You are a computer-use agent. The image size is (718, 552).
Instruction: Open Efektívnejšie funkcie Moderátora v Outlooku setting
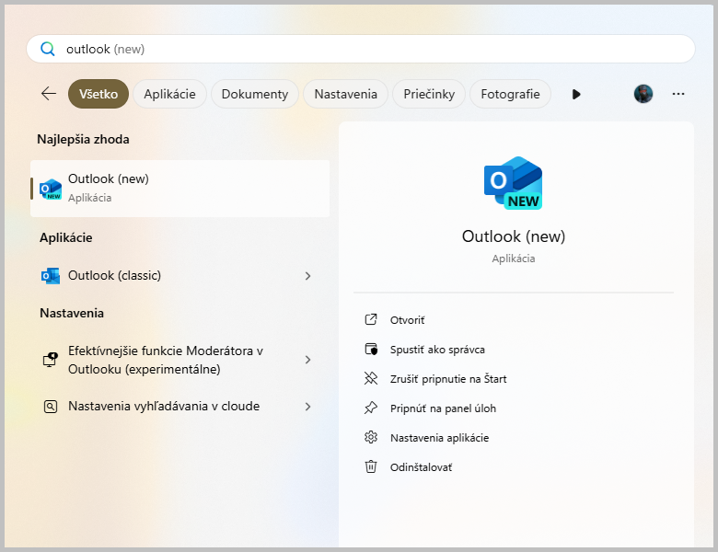tap(179, 360)
